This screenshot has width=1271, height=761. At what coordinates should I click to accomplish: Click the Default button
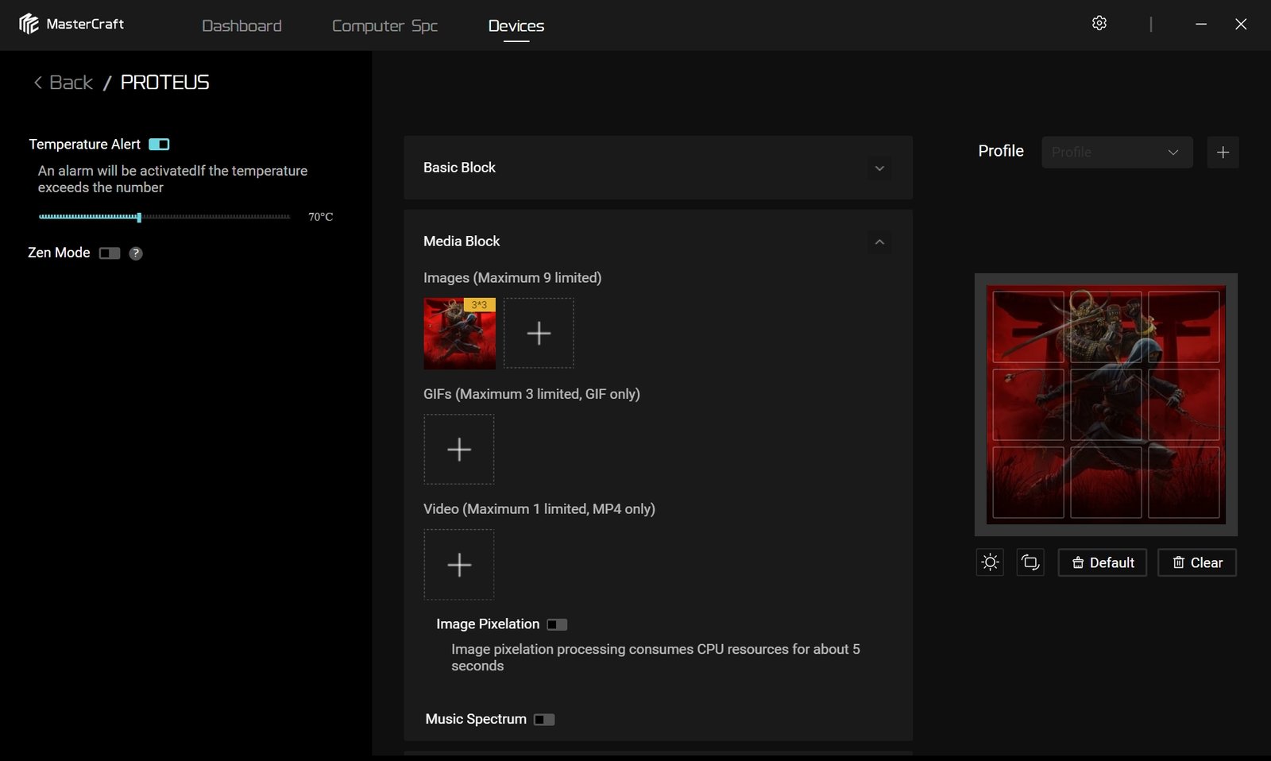click(1103, 562)
